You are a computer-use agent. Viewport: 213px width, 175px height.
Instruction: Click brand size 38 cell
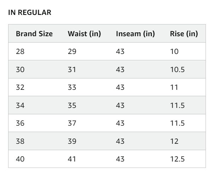(21, 141)
